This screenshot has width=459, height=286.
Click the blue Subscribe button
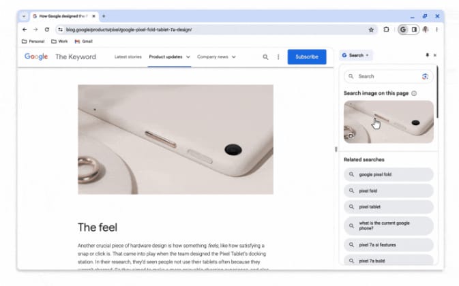point(307,57)
